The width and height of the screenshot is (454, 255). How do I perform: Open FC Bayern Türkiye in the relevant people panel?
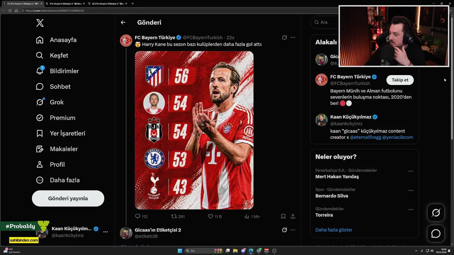tap(350, 76)
